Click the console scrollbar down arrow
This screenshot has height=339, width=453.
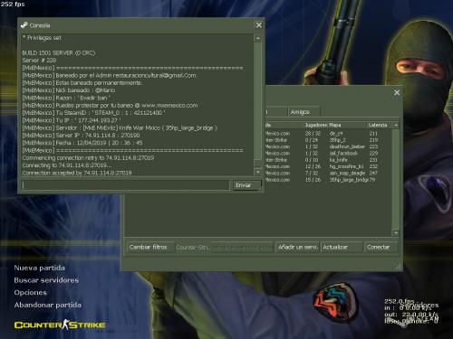tap(258, 172)
